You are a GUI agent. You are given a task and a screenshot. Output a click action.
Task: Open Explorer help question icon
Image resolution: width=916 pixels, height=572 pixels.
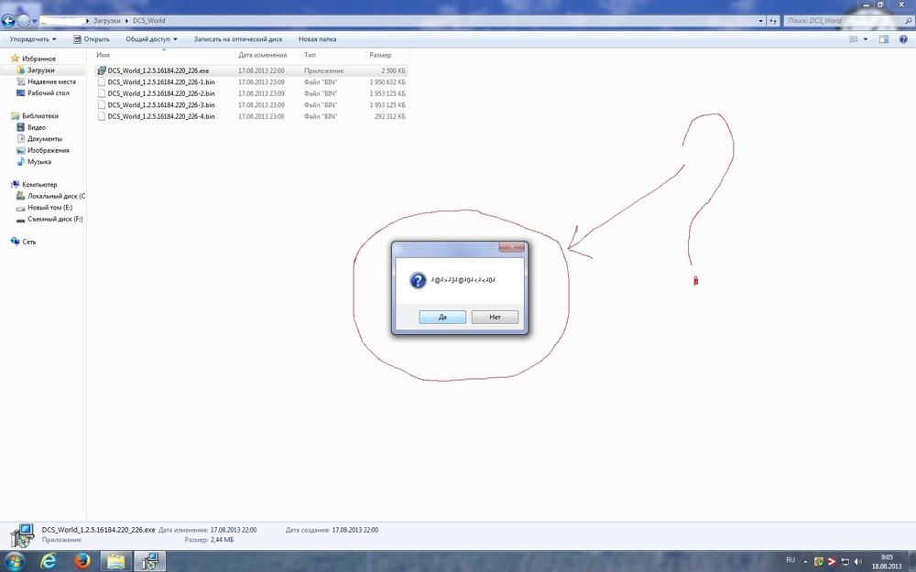coord(903,39)
